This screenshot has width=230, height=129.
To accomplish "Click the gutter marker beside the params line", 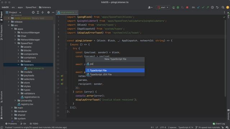I will tap(62, 80).
